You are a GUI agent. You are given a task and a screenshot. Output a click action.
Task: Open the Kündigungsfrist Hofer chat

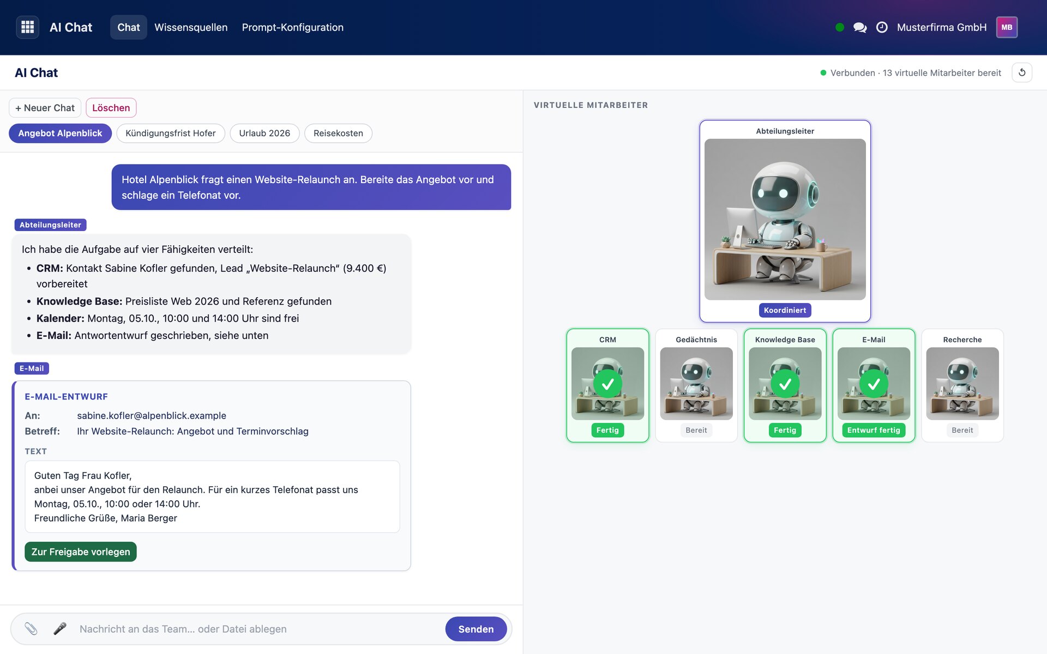point(171,133)
